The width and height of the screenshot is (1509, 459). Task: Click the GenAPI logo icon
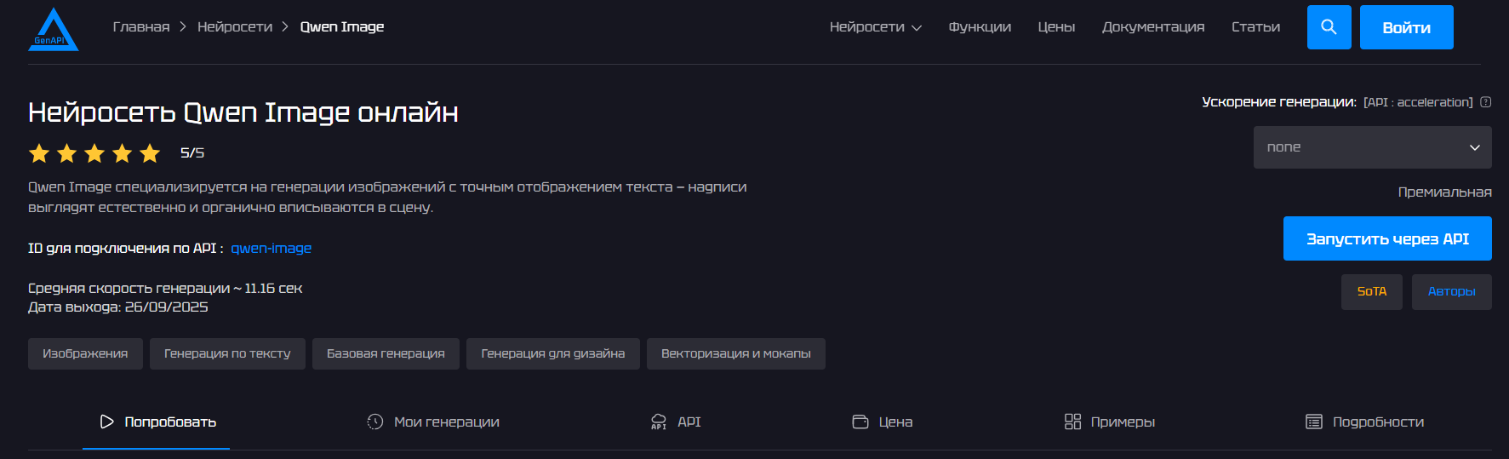[x=53, y=30]
